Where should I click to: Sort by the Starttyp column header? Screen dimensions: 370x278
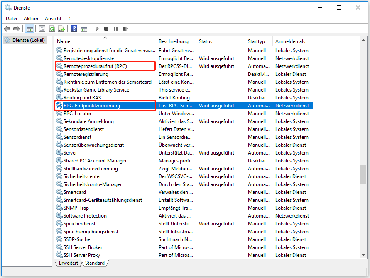tap(259, 41)
